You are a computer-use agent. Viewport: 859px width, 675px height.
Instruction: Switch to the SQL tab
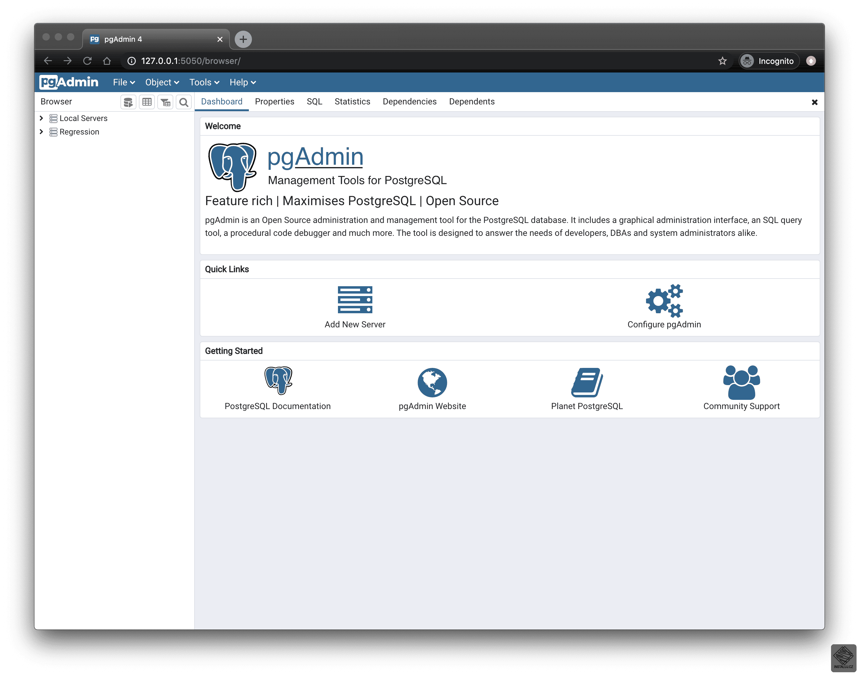coord(314,102)
